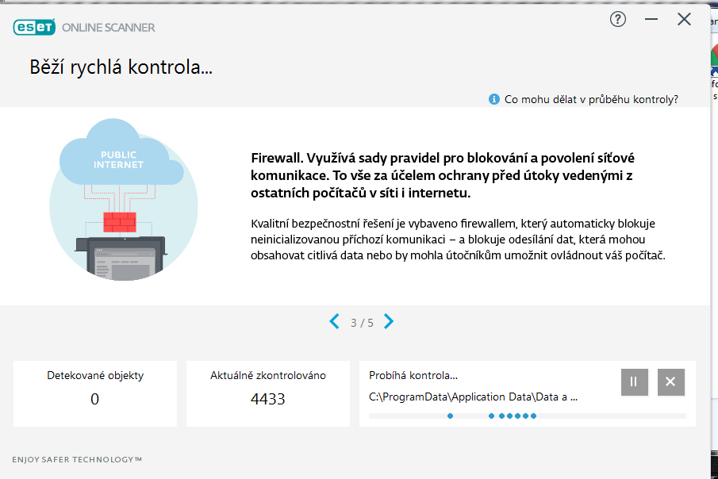This screenshot has height=479, width=718.
Task: Open "Co mohu dělat v průběhu kontroly?" link
Action: click(x=591, y=99)
